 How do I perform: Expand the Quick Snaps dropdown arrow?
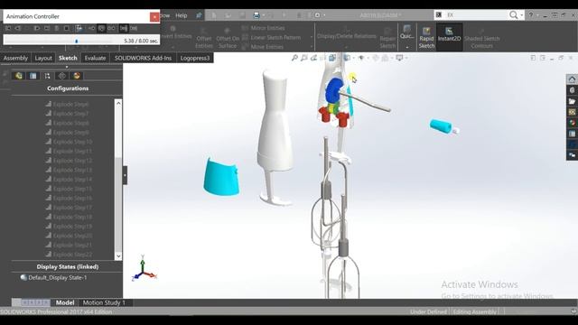point(407,47)
